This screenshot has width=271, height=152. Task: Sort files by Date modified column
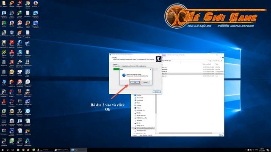[x=207, y=64]
